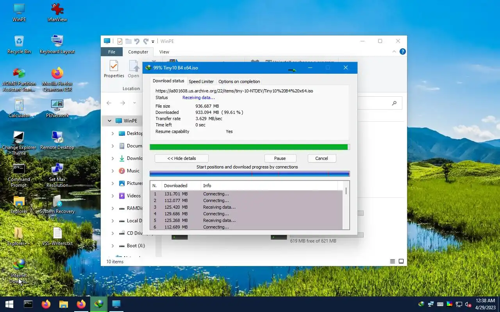Expand the Desktop tree node
The image size is (500, 312).
(x=112, y=133)
